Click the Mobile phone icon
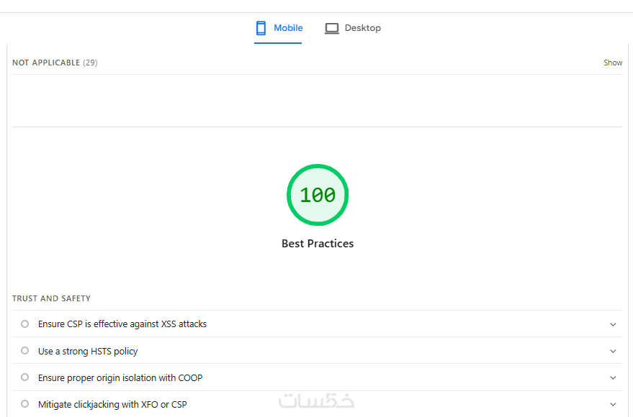 point(261,28)
